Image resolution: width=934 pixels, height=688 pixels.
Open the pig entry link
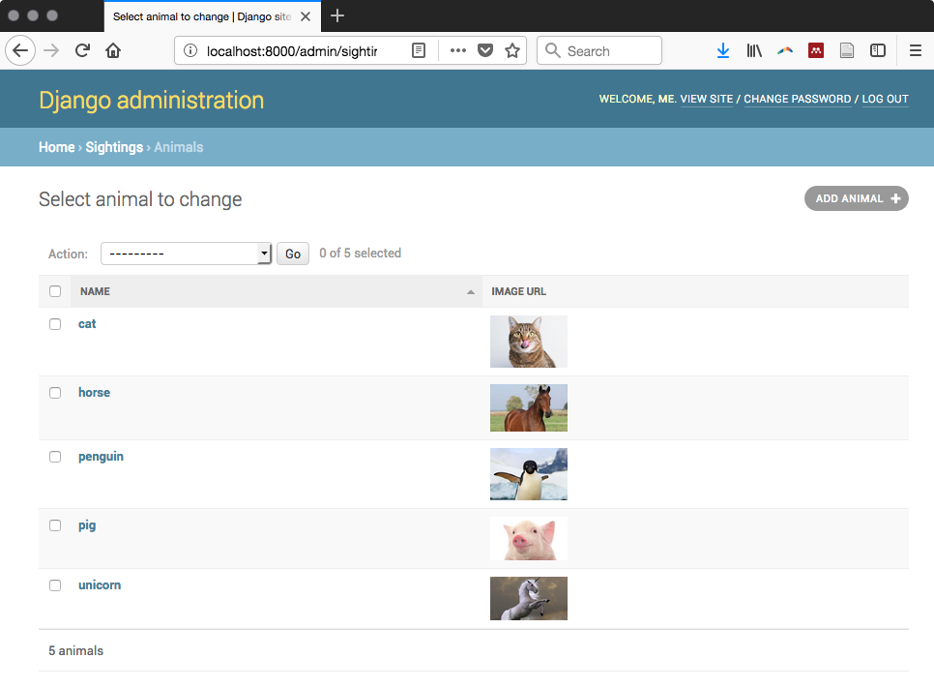pyautogui.click(x=87, y=525)
